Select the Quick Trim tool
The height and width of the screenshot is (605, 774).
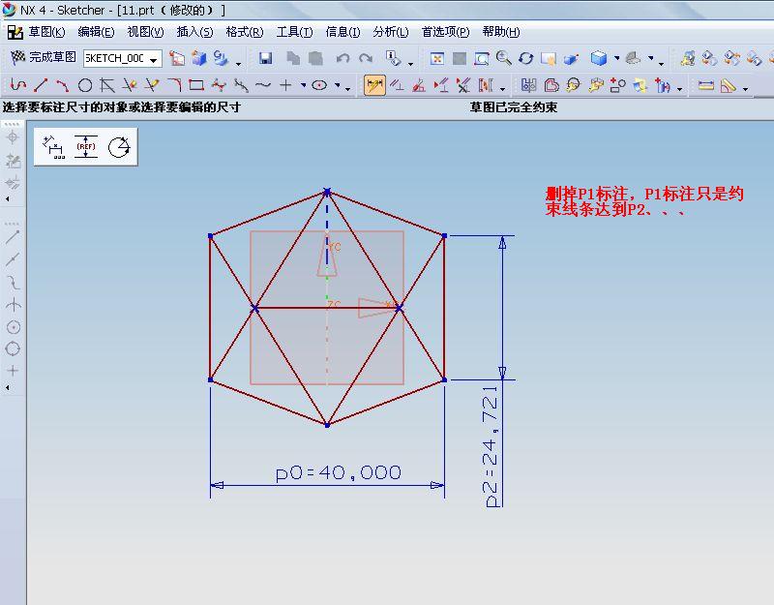pos(130,85)
